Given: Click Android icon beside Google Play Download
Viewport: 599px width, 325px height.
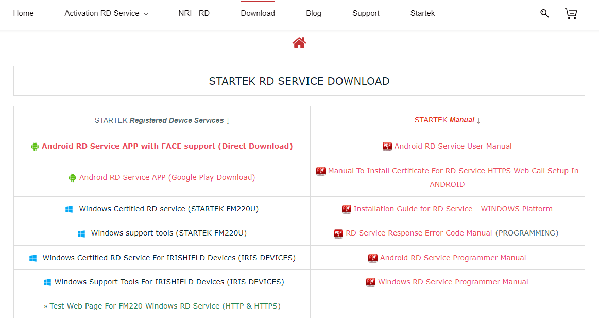Looking at the screenshot, I should 72,178.
